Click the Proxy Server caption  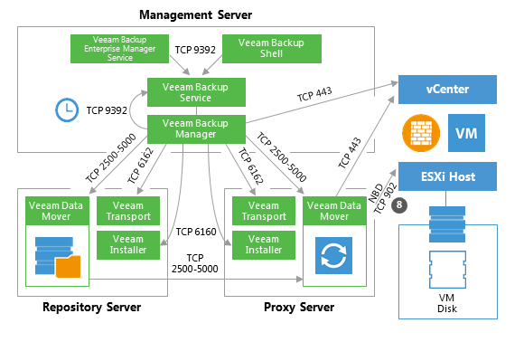pyautogui.click(x=299, y=308)
